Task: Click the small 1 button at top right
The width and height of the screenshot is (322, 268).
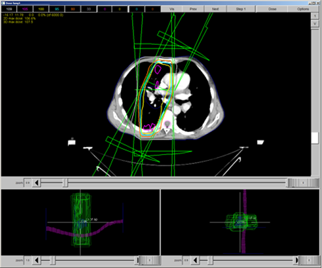Action: click(x=315, y=16)
